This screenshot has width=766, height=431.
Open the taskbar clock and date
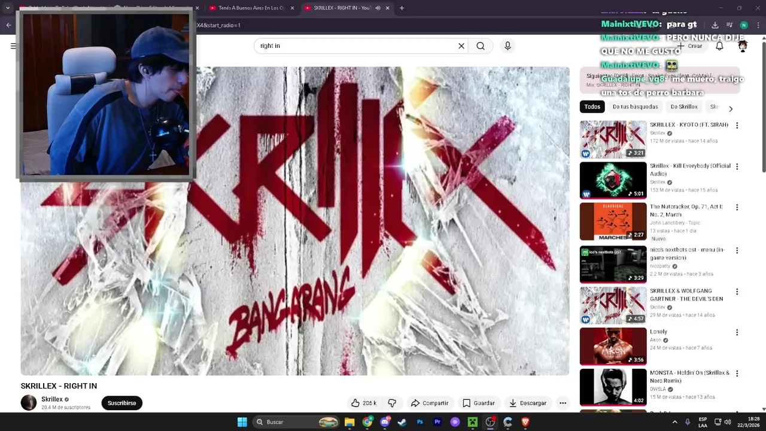(x=749, y=422)
